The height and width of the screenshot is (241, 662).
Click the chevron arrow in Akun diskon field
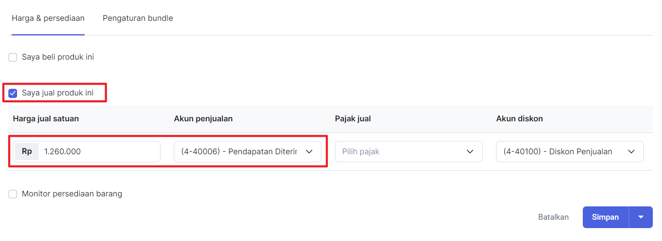point(631,152)
